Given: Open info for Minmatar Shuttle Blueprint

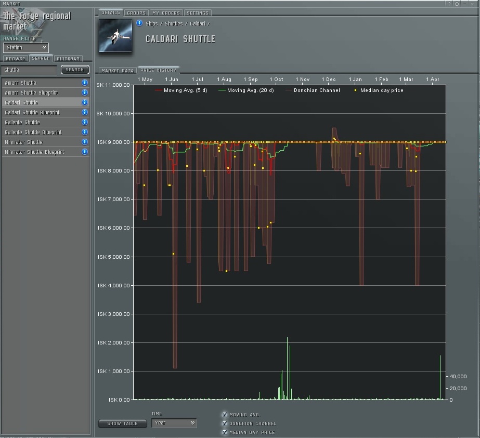Looking at the screenshot, I should tap(85, 152).
